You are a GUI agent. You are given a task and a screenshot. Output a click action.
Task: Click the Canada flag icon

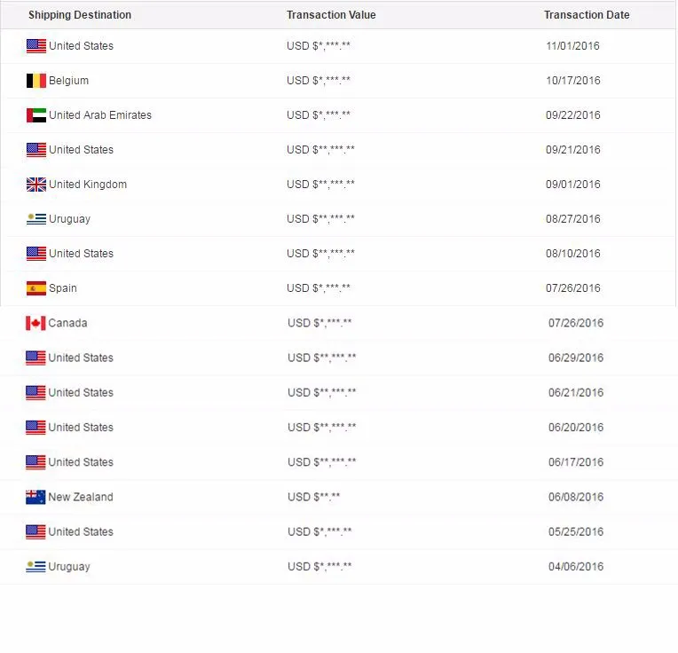click(35, 323)
